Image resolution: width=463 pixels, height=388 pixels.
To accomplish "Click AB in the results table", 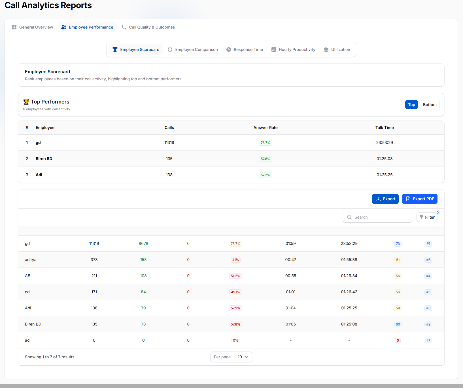I will (x=27, y=276).
